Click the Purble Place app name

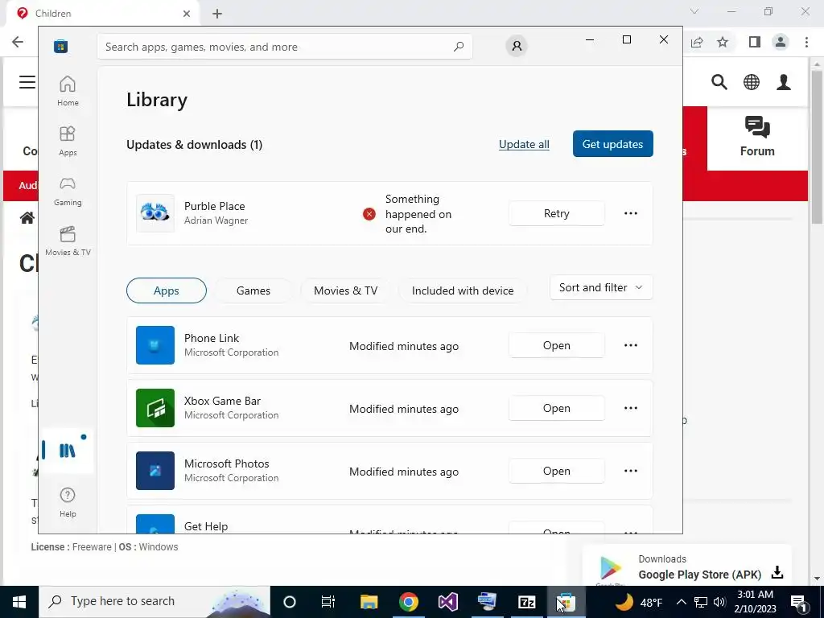pos(214,206)
